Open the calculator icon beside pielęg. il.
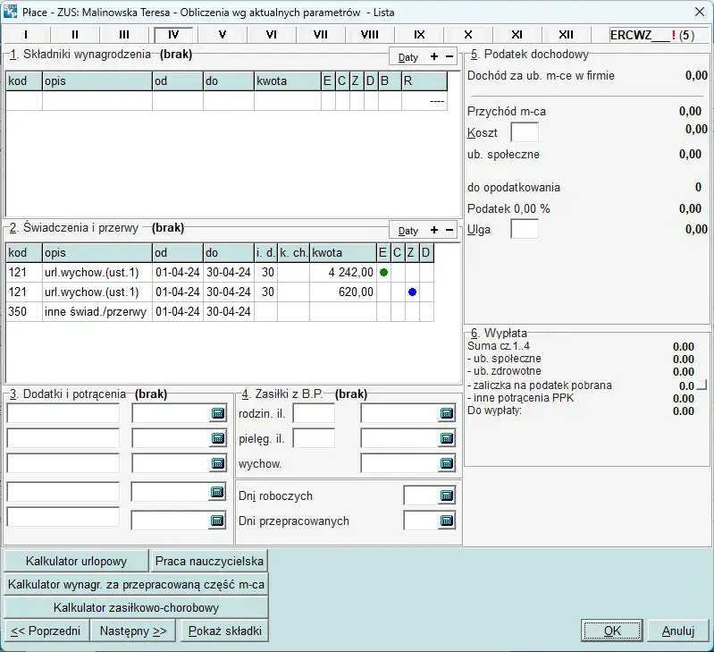 pos(447,438)
